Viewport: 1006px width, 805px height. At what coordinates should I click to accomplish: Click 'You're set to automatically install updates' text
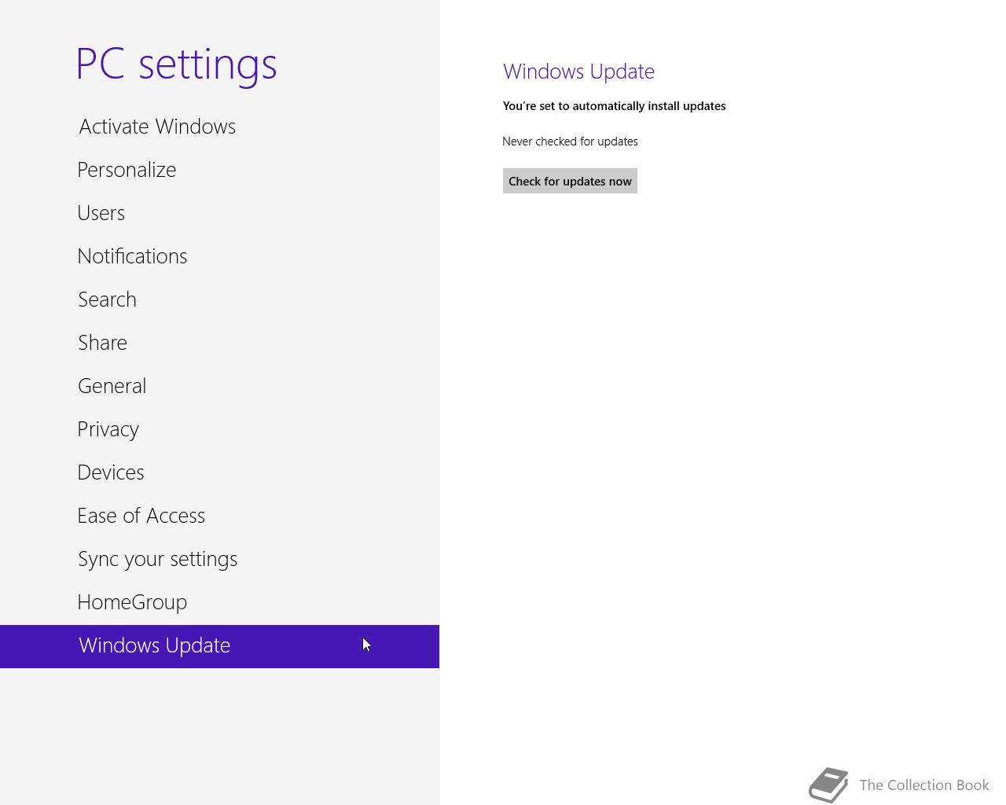pyautogui.click(x=614, y=106)
